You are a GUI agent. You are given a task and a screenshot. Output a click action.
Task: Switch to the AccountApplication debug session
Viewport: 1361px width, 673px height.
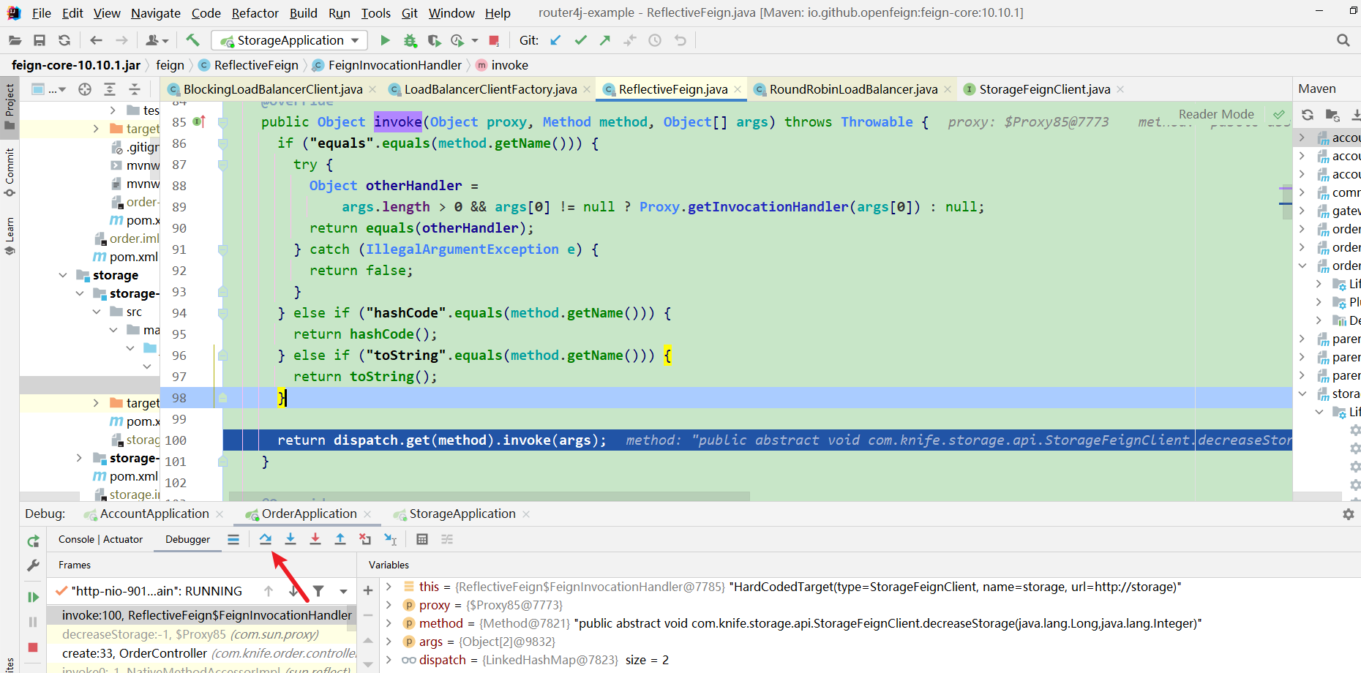[x=154, y=514]
